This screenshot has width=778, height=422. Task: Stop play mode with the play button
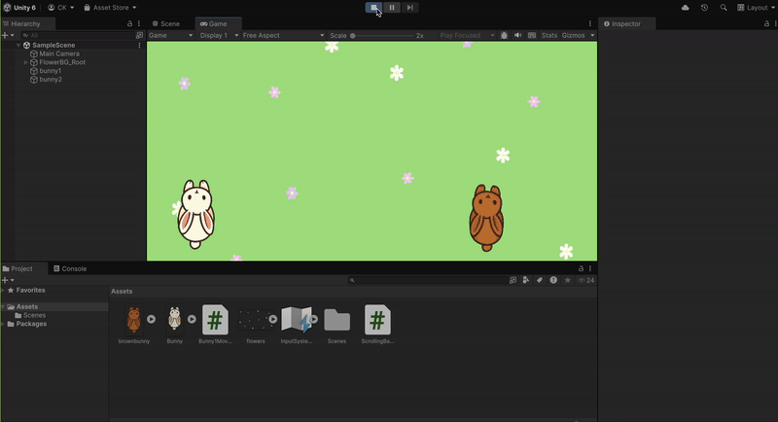click(373, 8)
